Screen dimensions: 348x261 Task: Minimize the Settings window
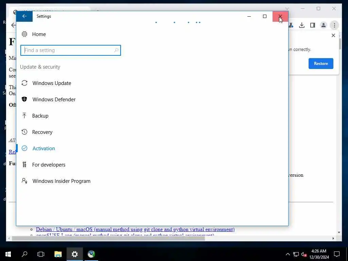tap(249, 16)
